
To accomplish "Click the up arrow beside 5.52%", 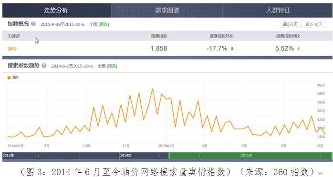I will pyautogui.click(x=299, y=49).
